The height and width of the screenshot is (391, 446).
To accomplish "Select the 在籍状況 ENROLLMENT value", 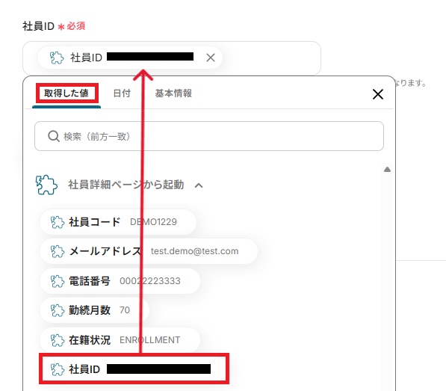I will pos(120,339).
